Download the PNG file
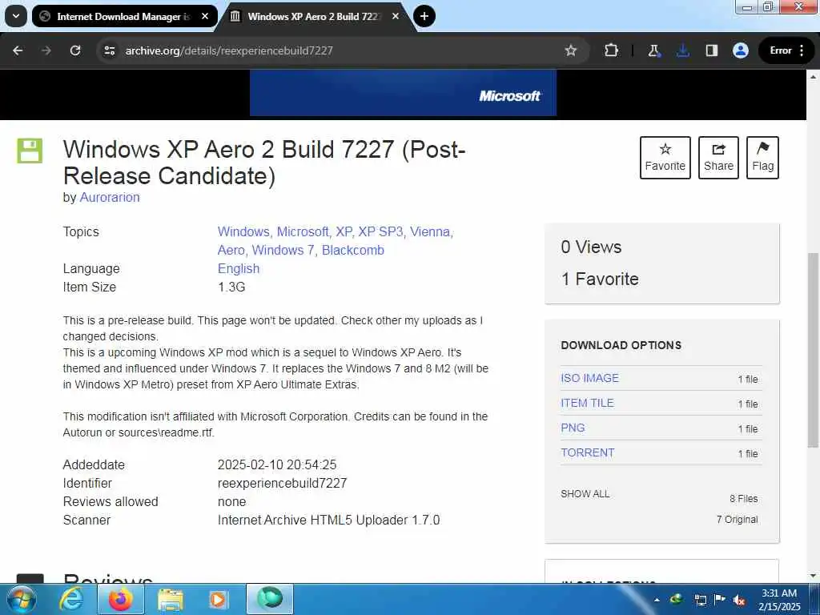Viewport: 820px width, 615px height. (x=573, y=428)
